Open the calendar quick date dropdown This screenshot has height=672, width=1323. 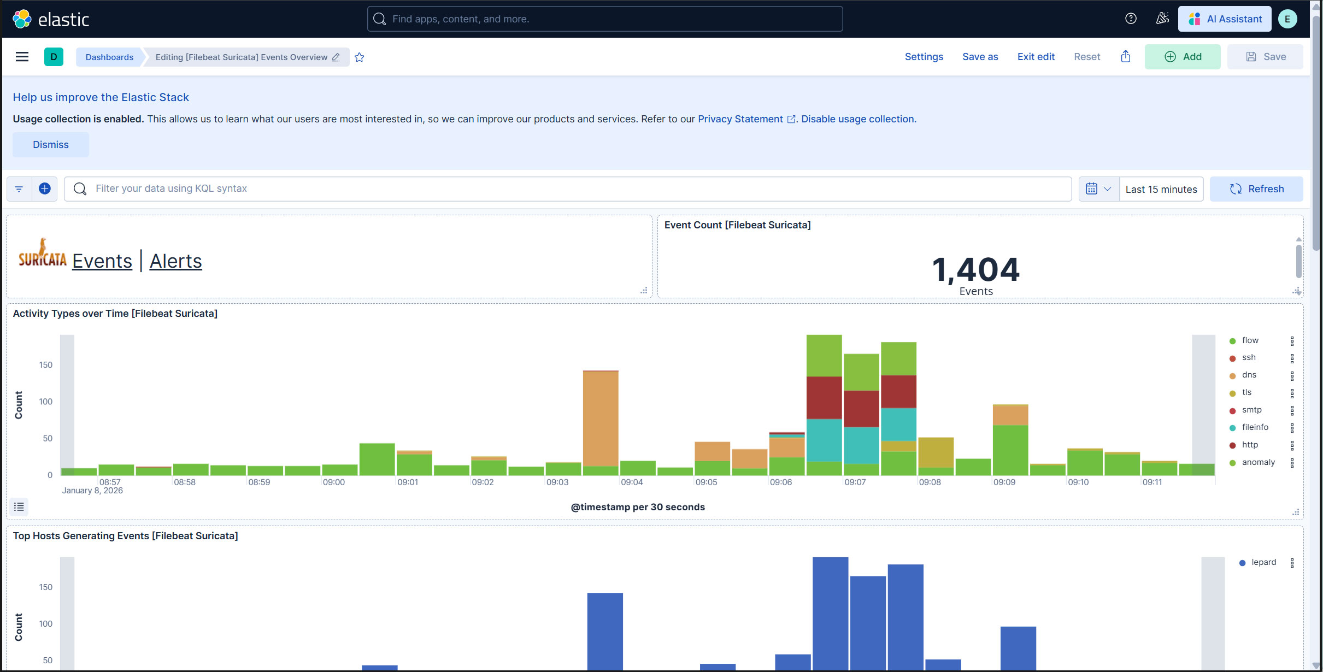pyautogui.click(x=1098, y=188)
